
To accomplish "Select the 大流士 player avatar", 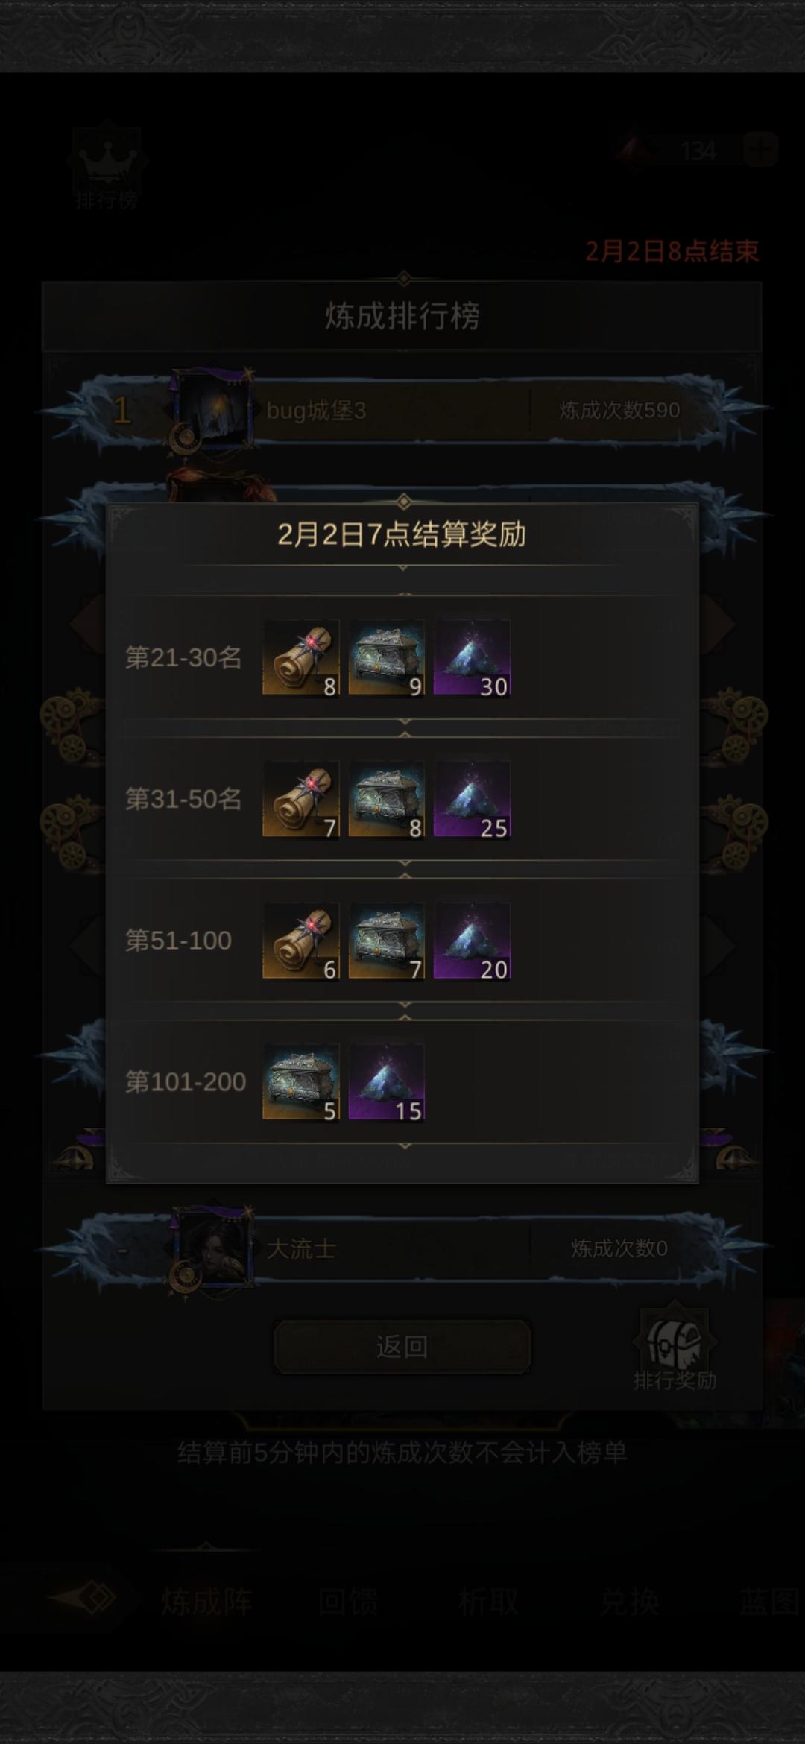I will [x=213, y=1248].
